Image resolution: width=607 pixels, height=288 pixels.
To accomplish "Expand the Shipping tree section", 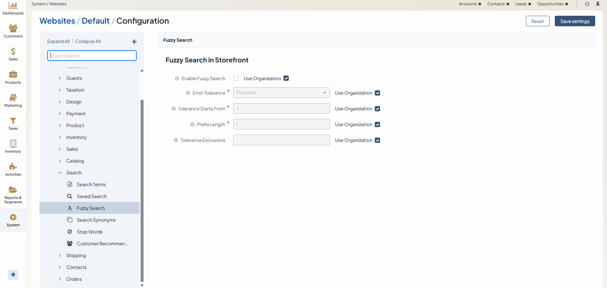I will (60, 255).
